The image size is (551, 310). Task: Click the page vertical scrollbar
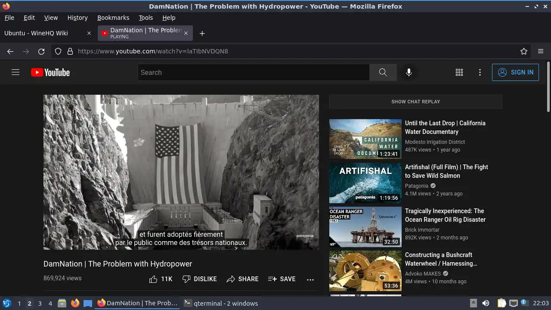(548, 86)
